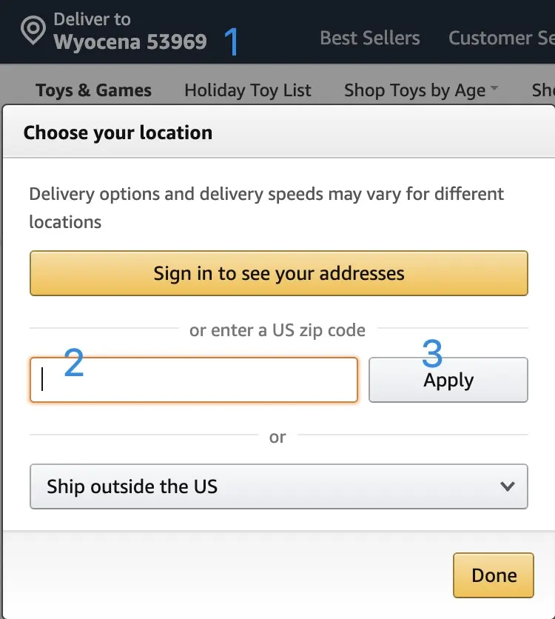Screen dimensions: 555x619
Task: Open the Best Sellers page
Action: pos(369,39)
